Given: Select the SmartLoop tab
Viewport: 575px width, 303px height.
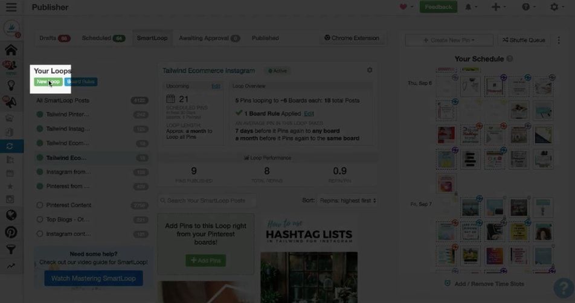Looking at the screenshot, I should (152, 38).
